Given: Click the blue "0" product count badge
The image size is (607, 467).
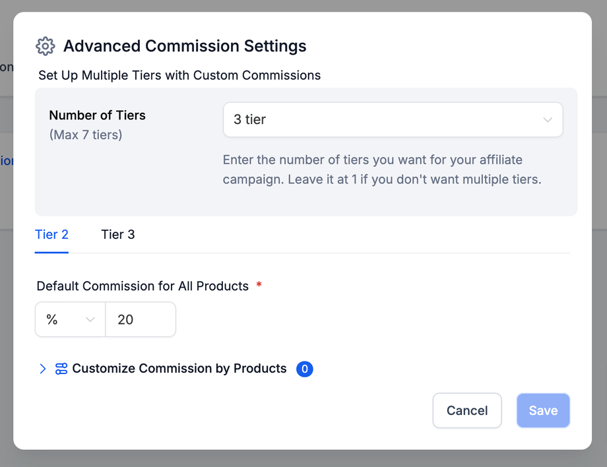Looking at the screenshot, I should click(304, 369).
